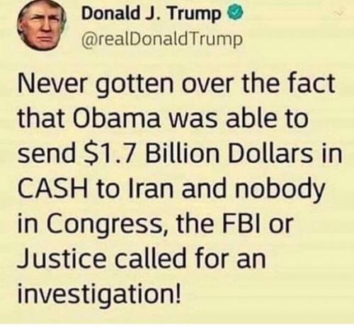Click the word investigation! at tweet end
The height and width of the screenshot is (328, 354).
click(x=100, y=293)
